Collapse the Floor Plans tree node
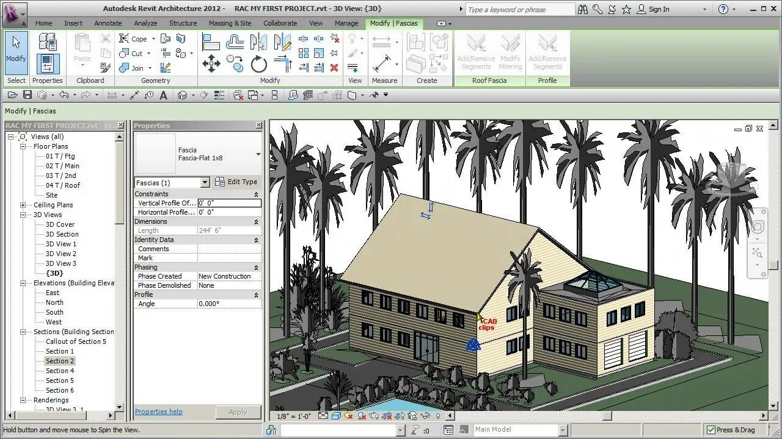Viewport: 782px width, 439px height. (x=23, y=146)
